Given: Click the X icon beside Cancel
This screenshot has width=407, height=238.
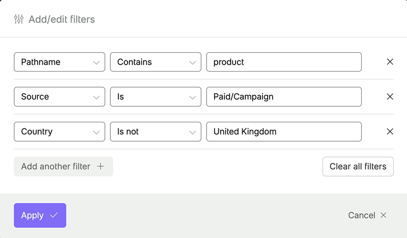Looking at the screenshot, I should [x=384, y=215].
